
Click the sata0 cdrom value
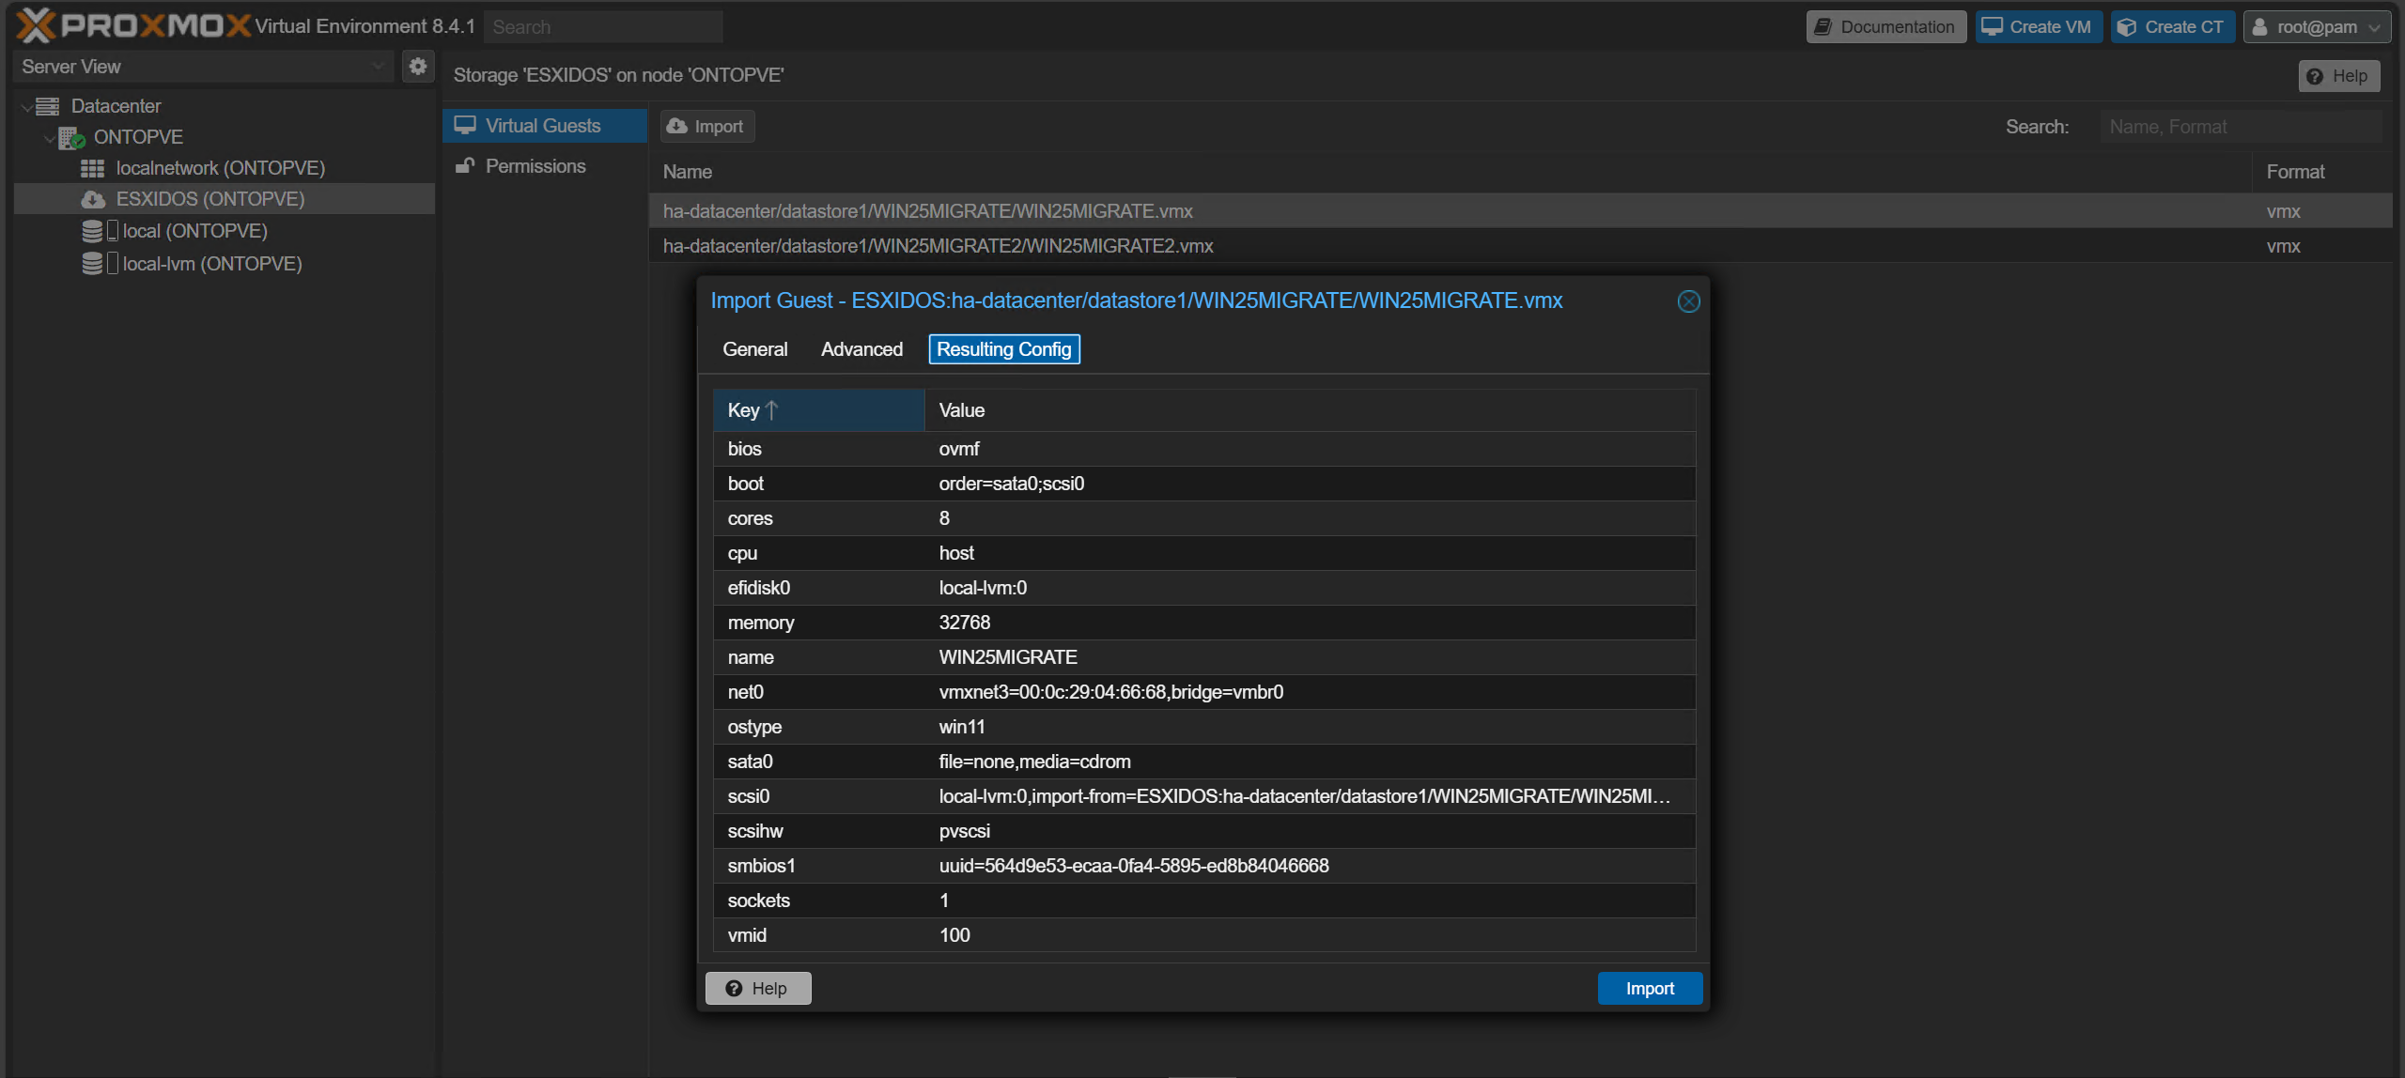click(x=1034, y=762)
